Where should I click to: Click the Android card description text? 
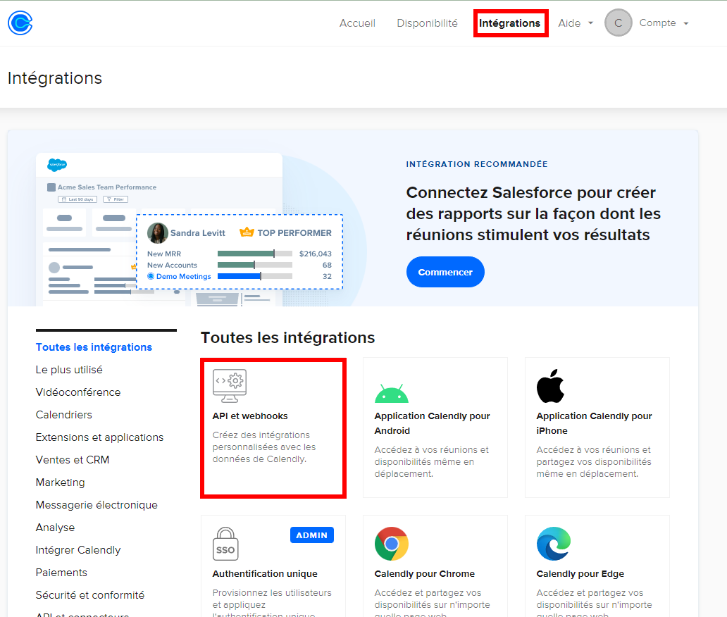(431, 462)
